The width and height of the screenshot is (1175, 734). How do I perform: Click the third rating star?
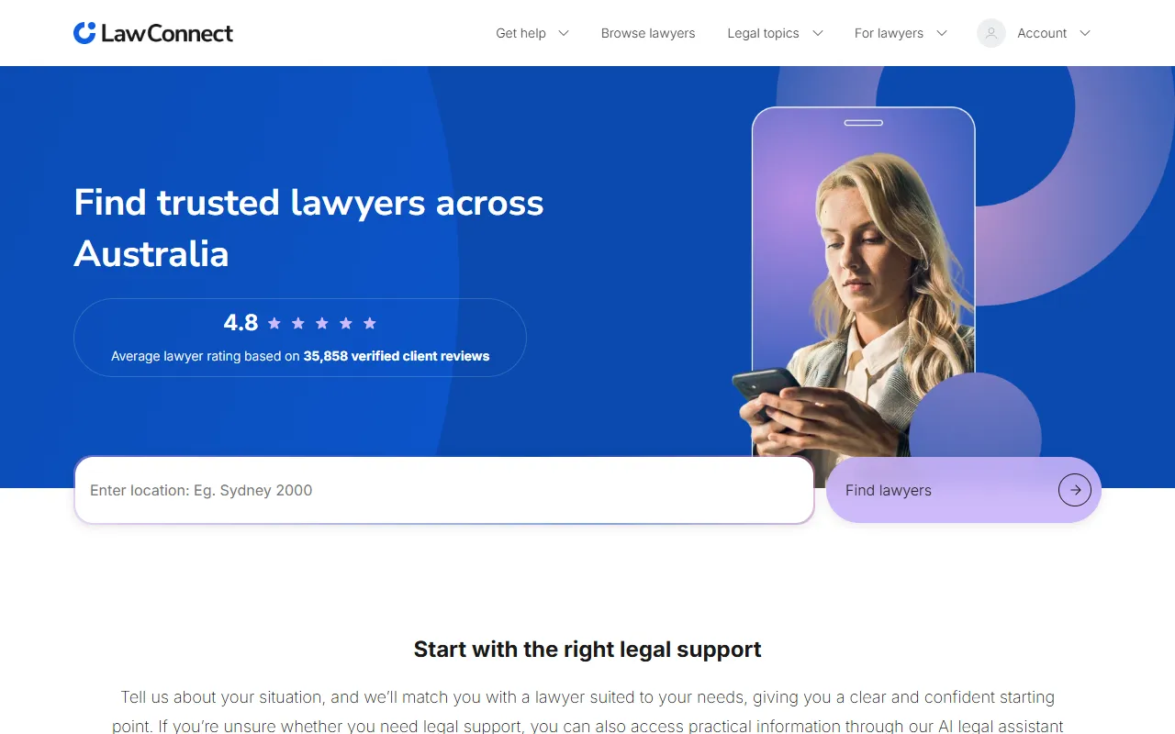322,323
